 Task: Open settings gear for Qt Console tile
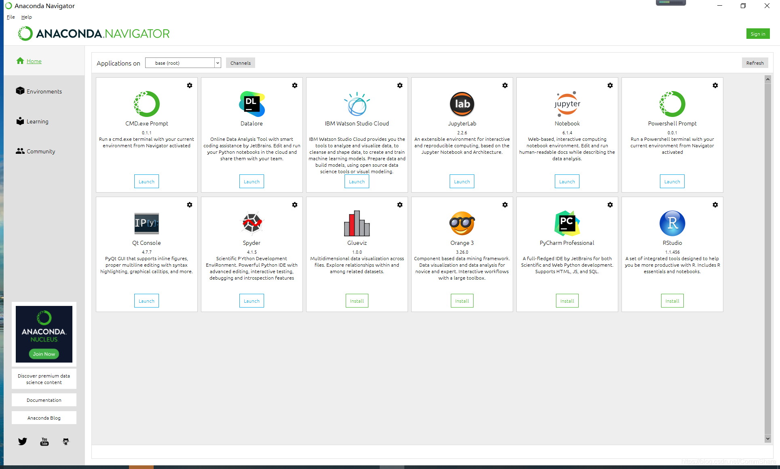pos(190,205)
